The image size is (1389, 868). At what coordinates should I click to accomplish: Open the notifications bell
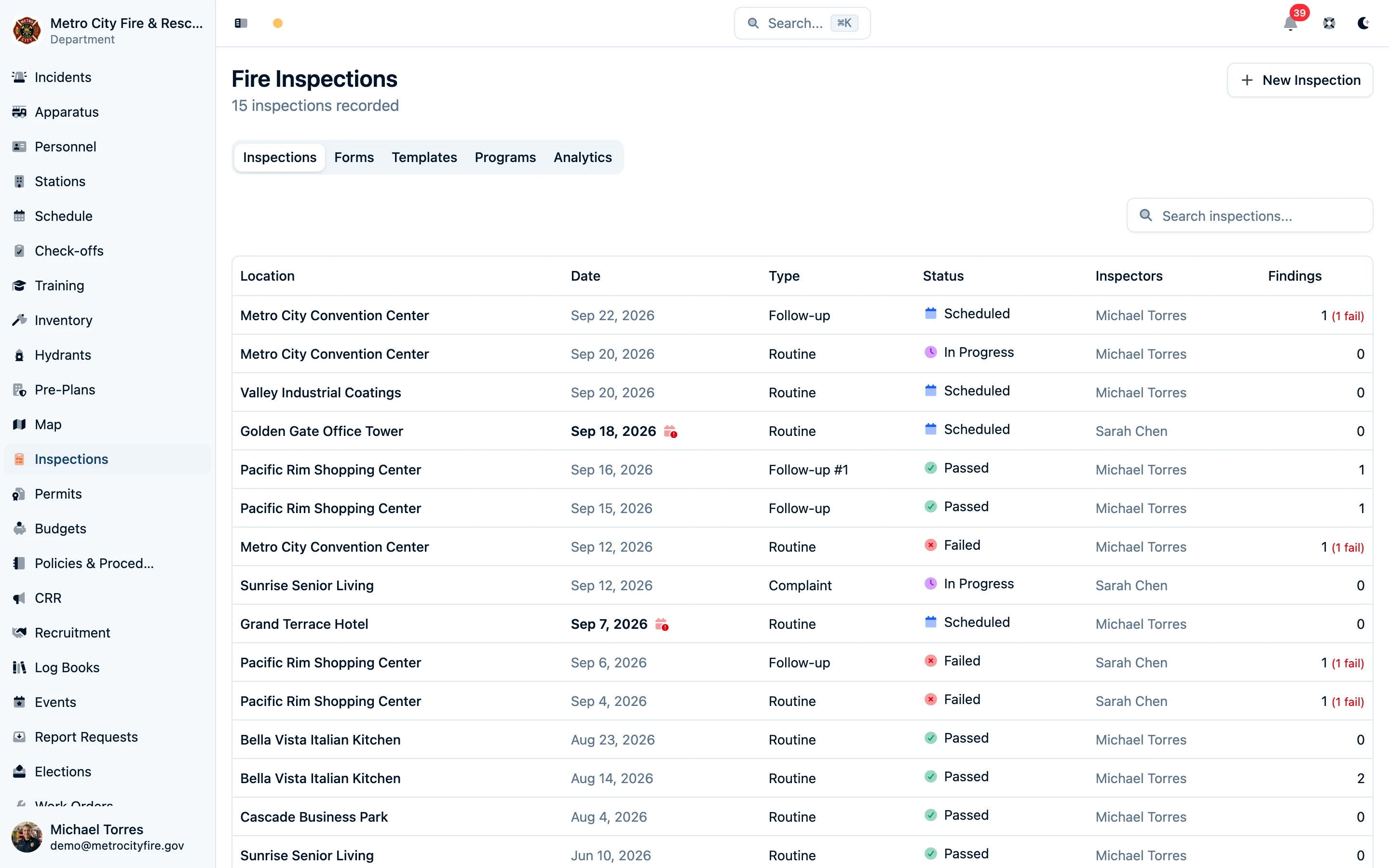pos(1291,23)
